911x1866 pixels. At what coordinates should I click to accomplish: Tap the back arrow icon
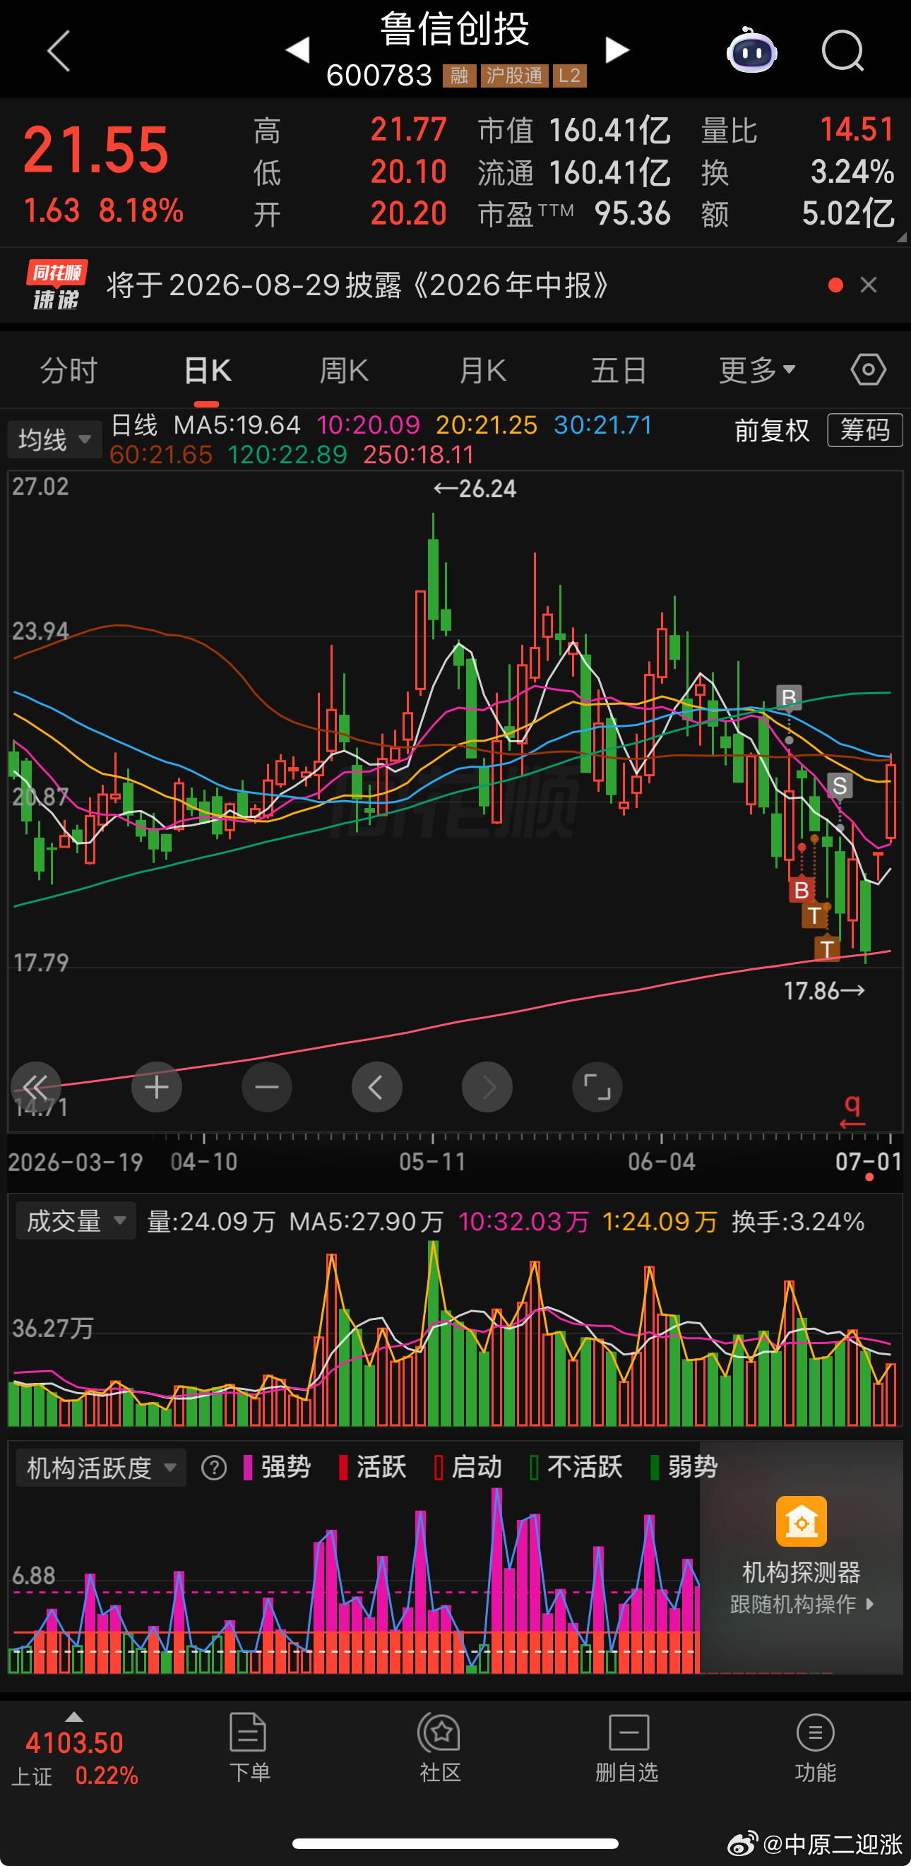click(58, 51)
